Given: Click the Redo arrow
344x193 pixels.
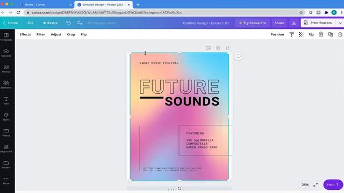Looking at the screenshot, I should 80,23.
